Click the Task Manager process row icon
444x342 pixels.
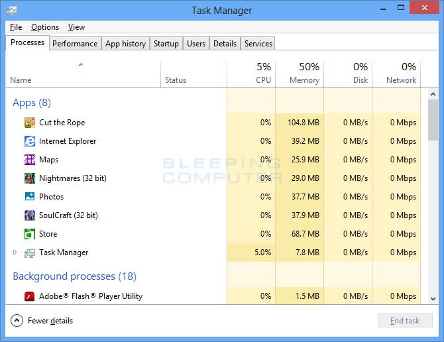30,253
